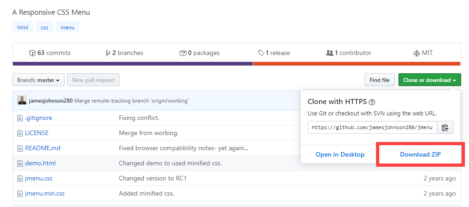Screen dimensions: 469x207
Task: Click the contributor people icon
Action: 329,53
